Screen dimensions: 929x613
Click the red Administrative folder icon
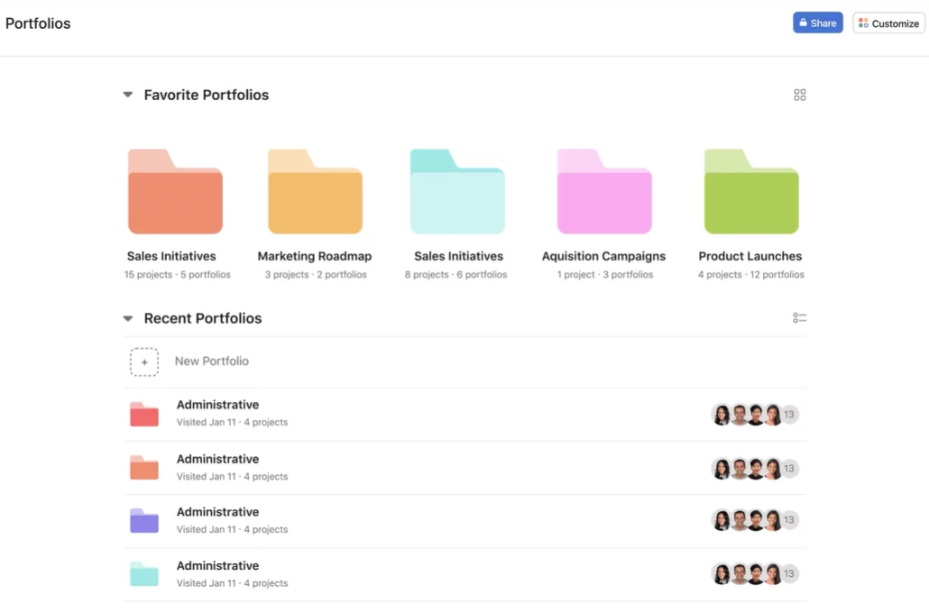[143, 412]
